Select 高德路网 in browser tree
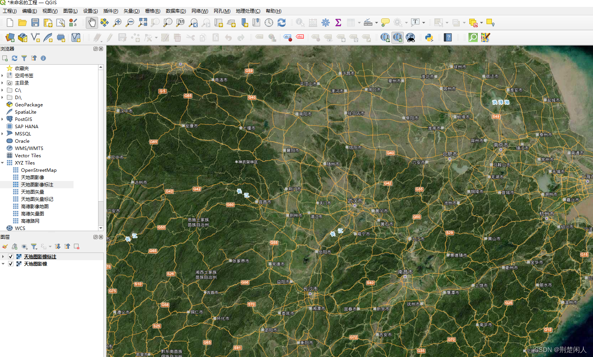This screenshot has width=593, height=357. point(30,221)
